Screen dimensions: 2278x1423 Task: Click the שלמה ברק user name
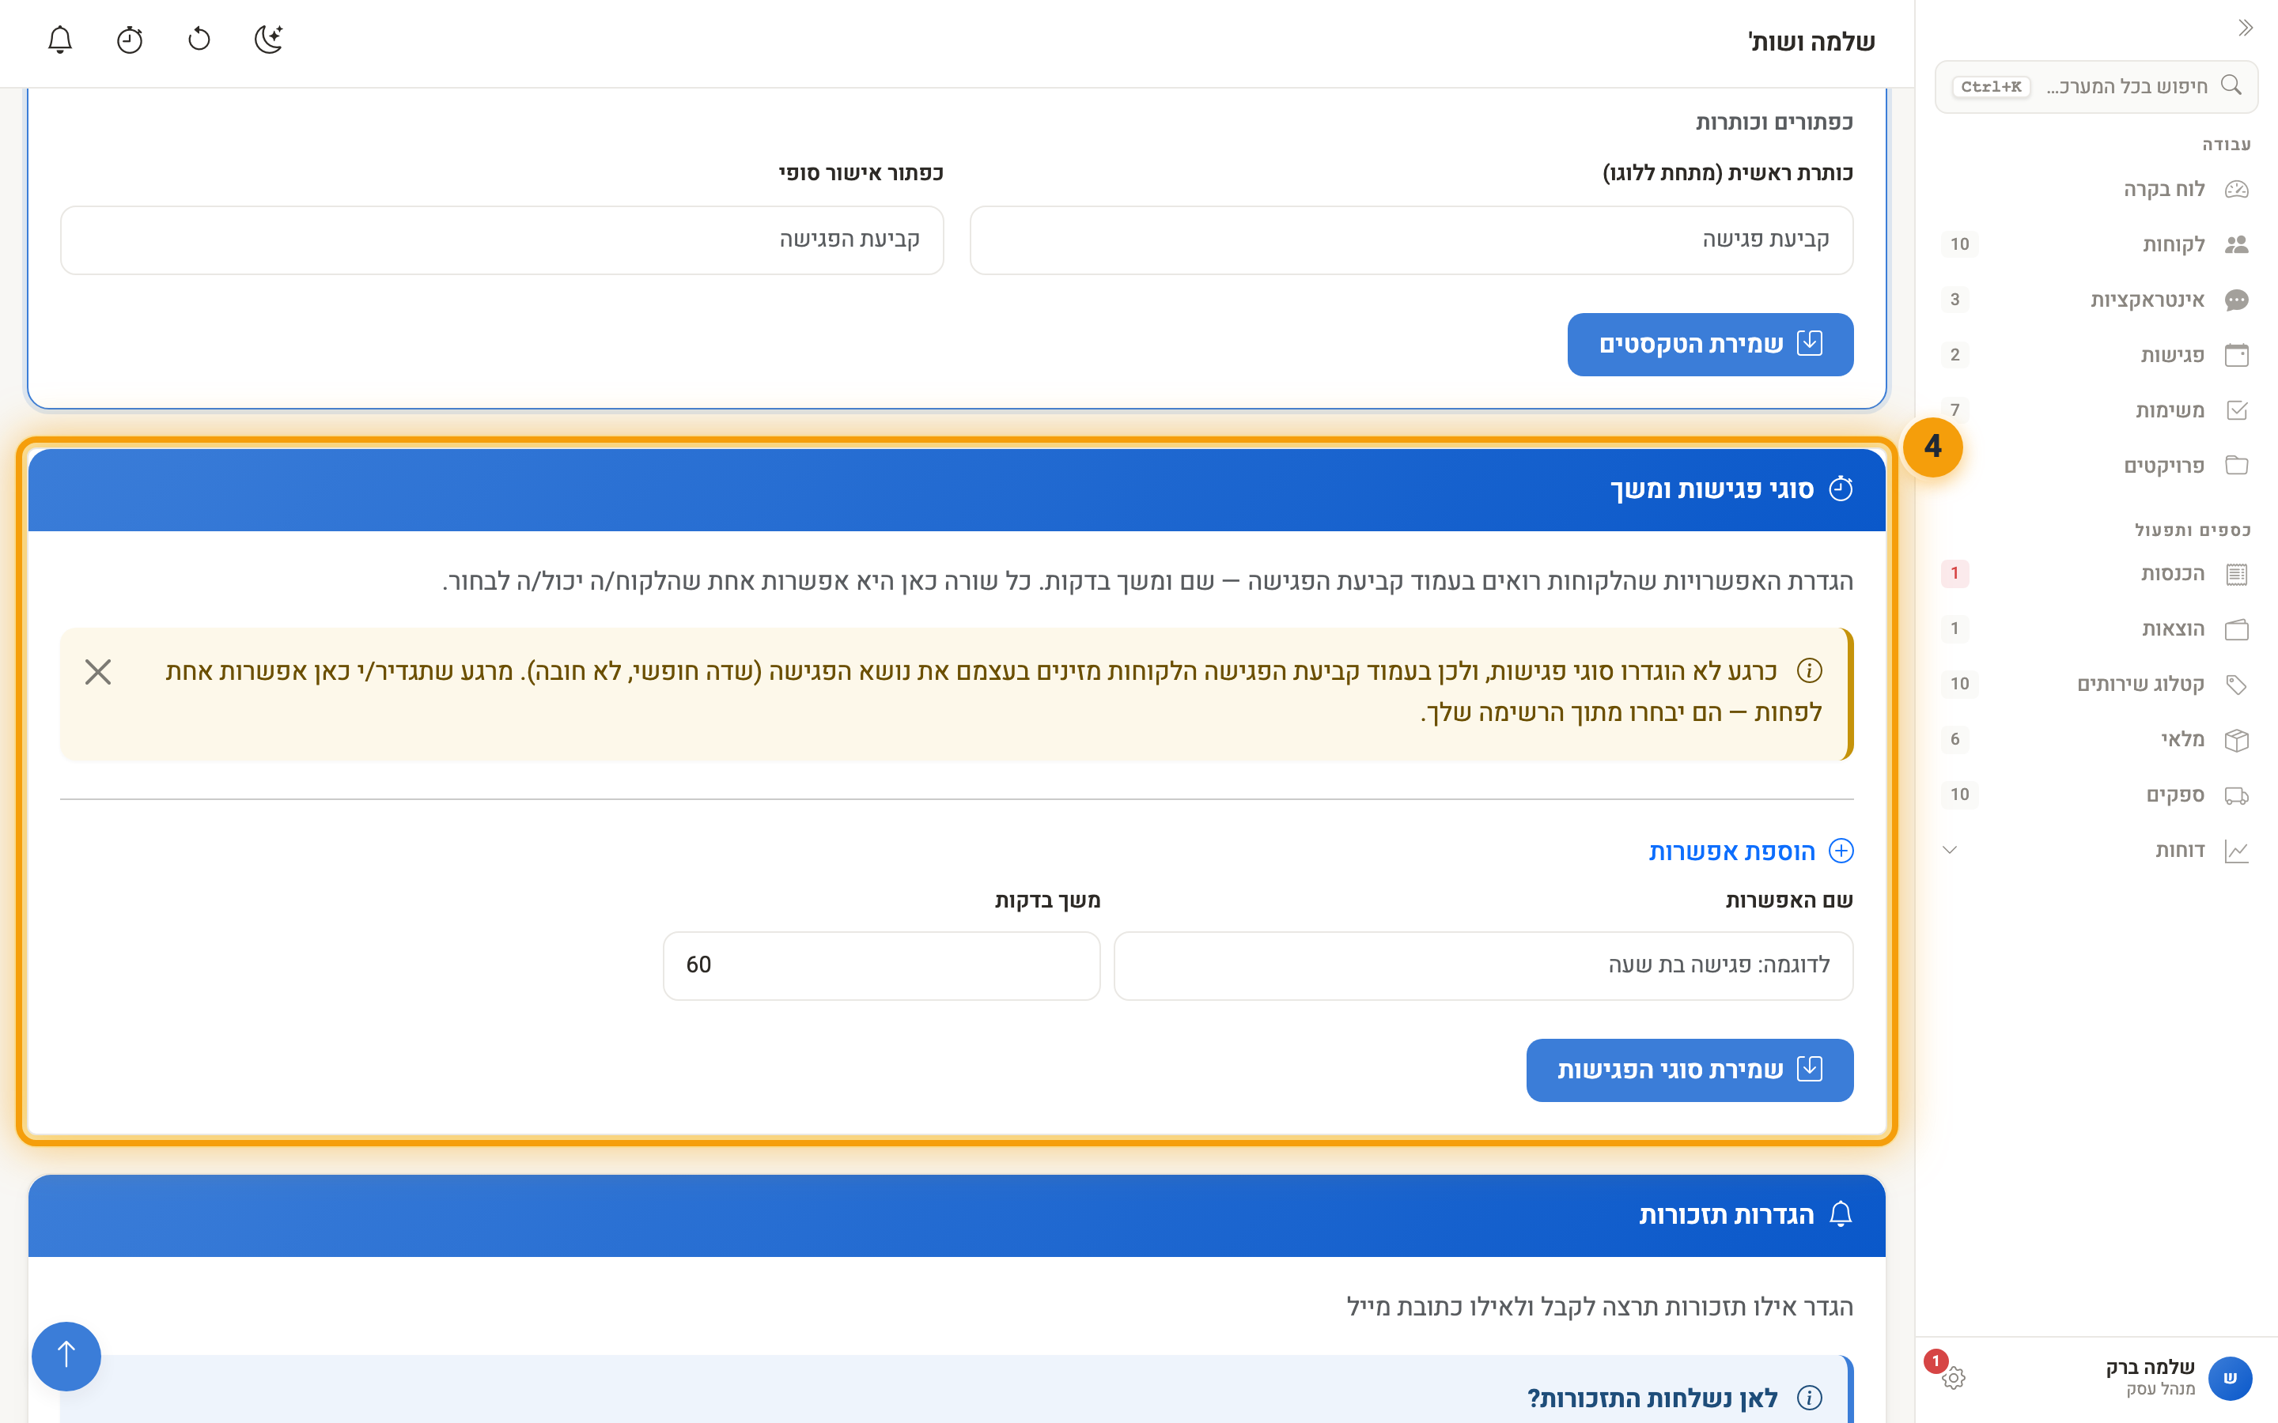pyautogui.click(x=2150, y=1368)
